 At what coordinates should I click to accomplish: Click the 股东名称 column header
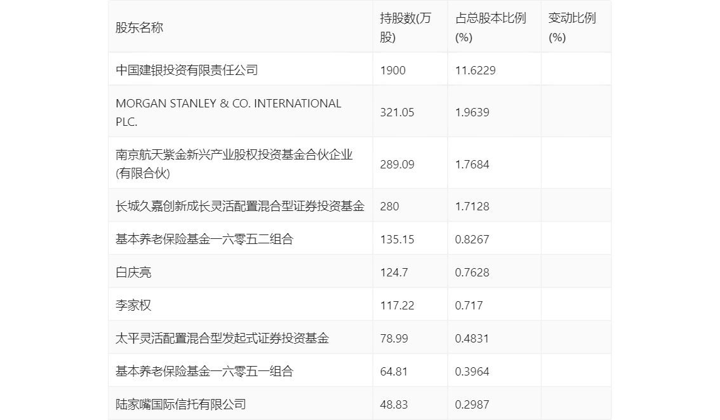(x=139, y=27)
